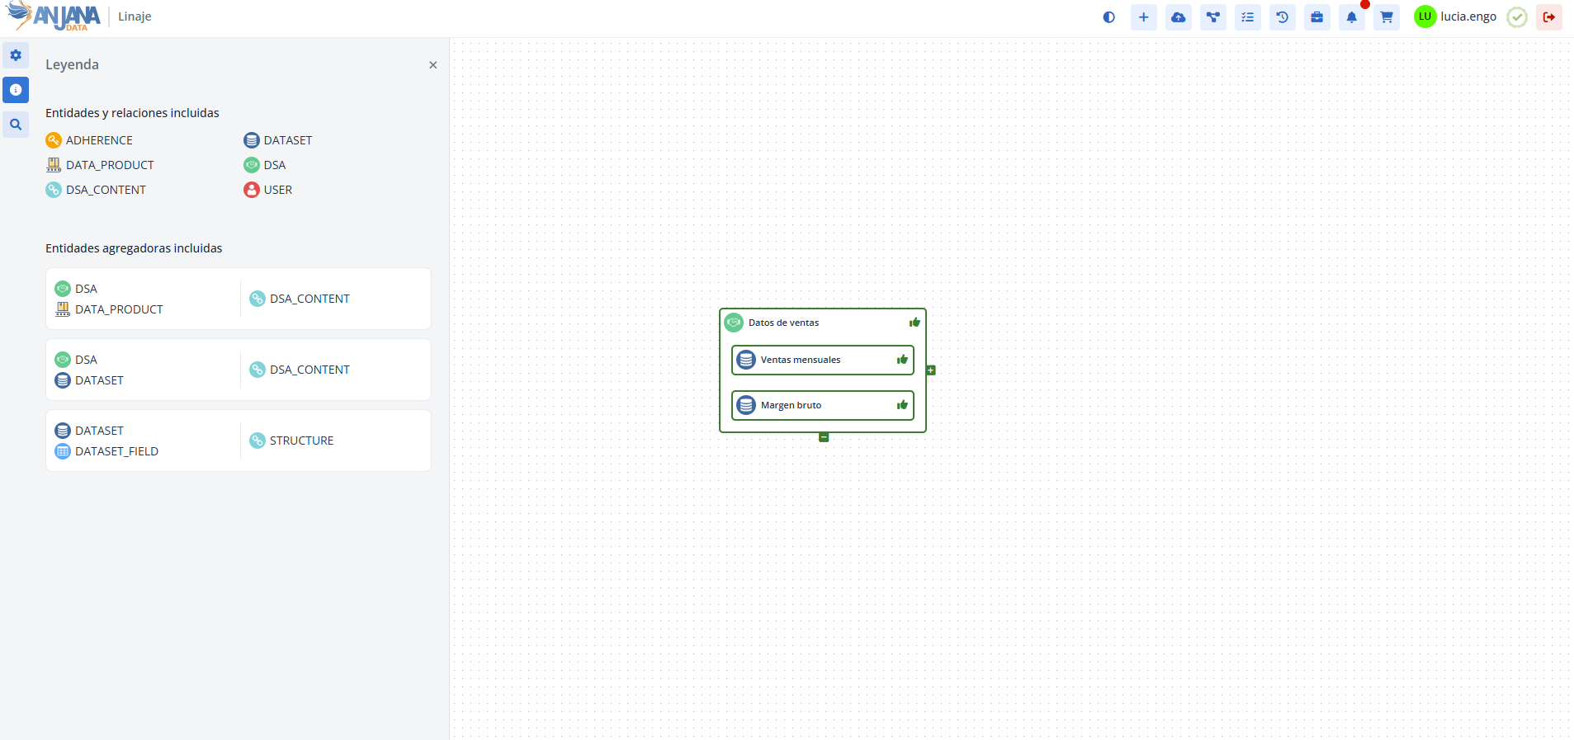Screen dimensions: 1574x740
Task: Click the plus icon in the top toolbar
Action: point(1143,17)
